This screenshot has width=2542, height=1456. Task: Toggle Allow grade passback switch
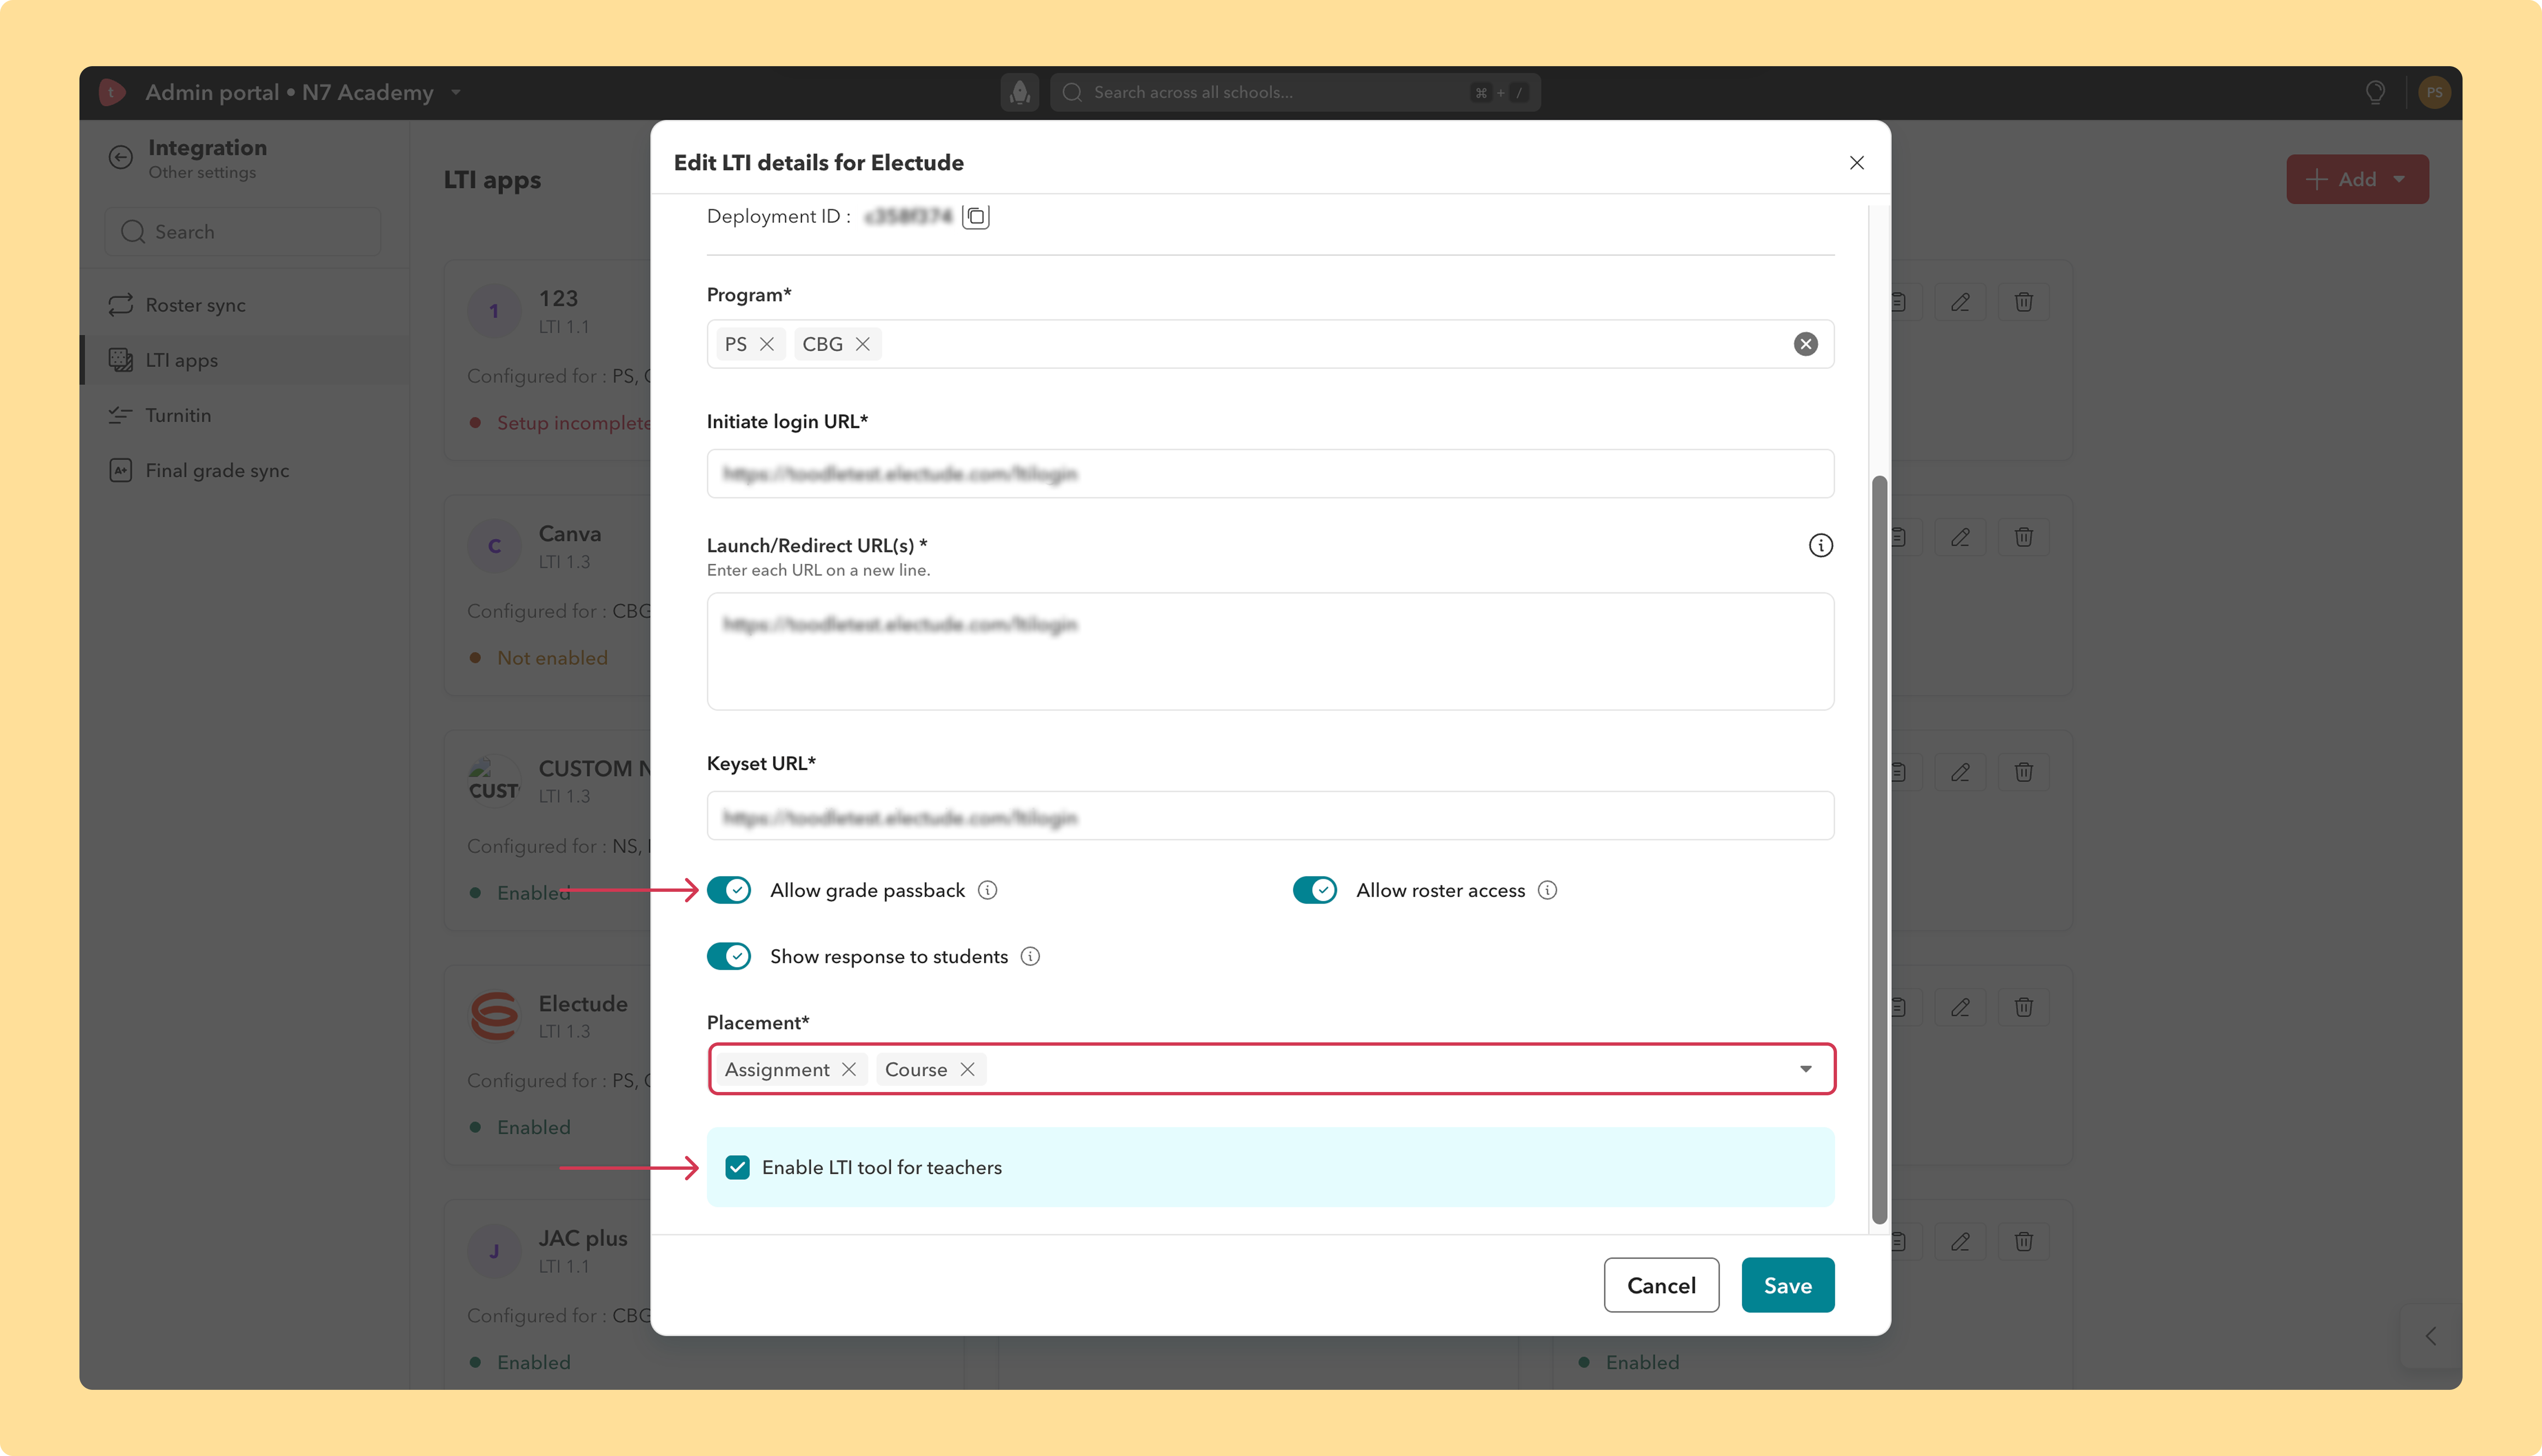click(729, 890)
